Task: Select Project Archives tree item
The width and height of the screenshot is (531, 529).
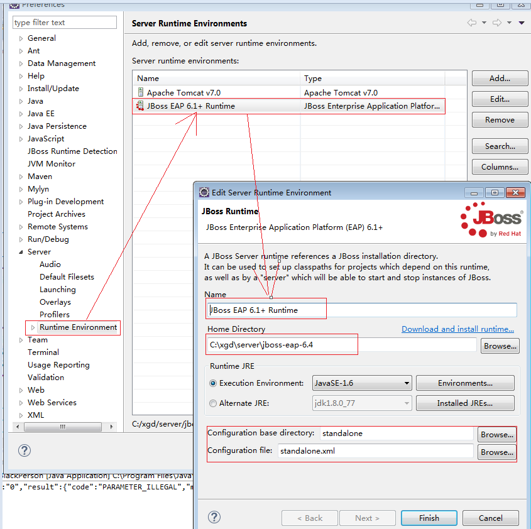Action: click(x=56, y=214)
